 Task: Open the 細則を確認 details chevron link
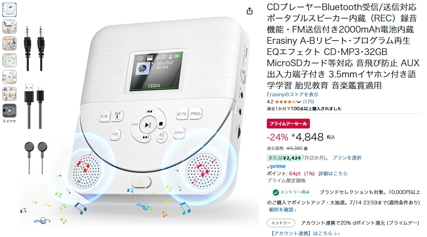[283, 210]
